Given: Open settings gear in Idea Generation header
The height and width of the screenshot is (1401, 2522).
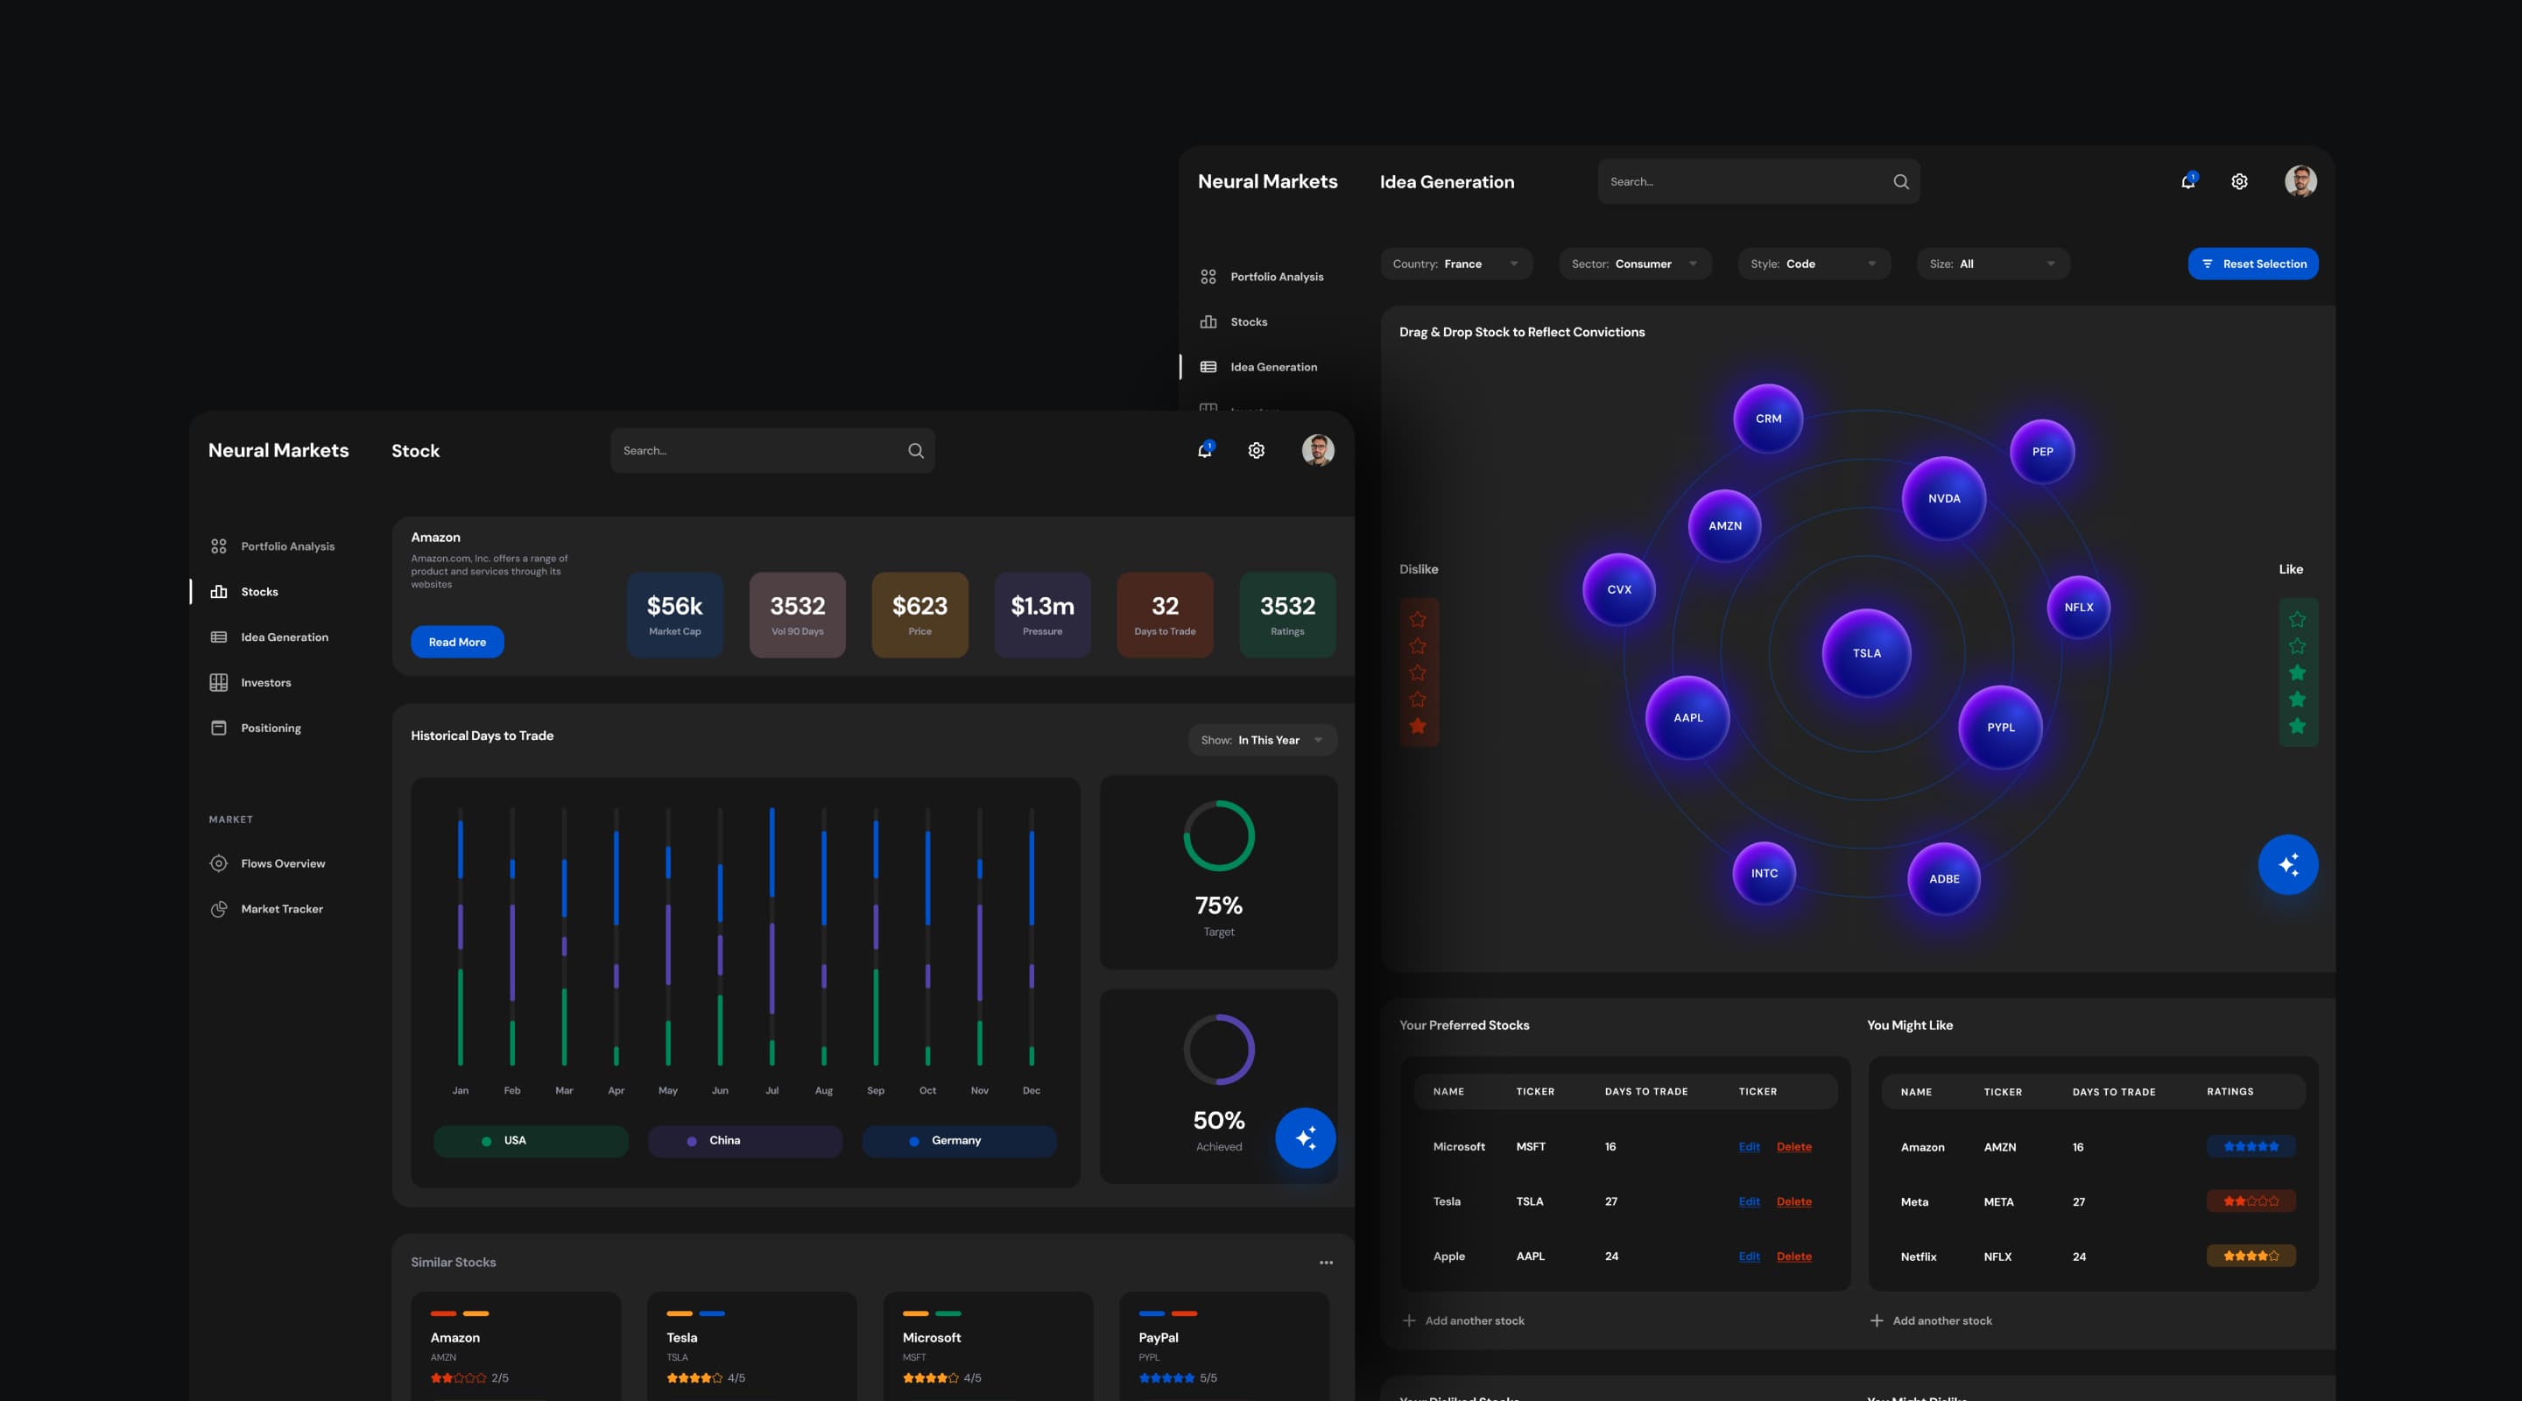Looking at the screenshot, I should [x=2239, y=181].
